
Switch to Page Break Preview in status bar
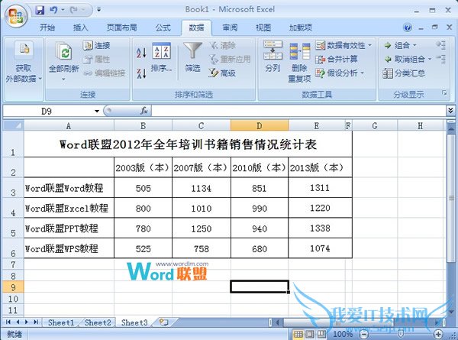[321, 334]
